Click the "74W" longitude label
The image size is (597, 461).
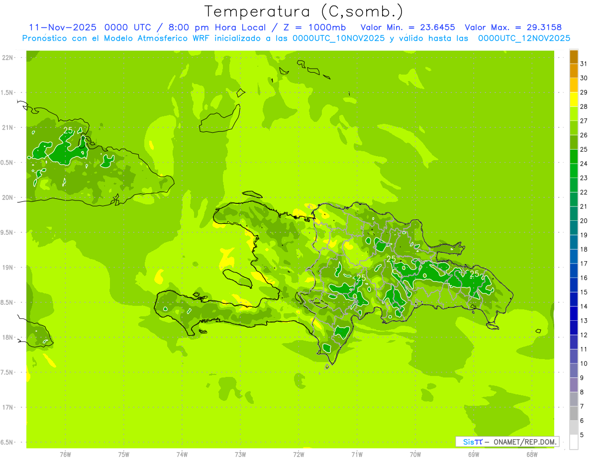tap(182, 455)
